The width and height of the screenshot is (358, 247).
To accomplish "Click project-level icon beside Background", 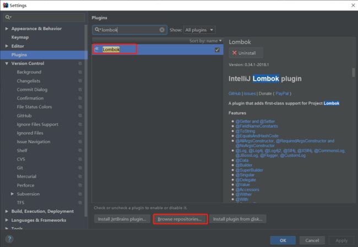I will point(80,72).
